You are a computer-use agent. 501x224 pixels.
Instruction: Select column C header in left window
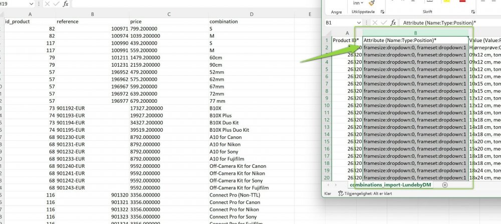(169, 14)
